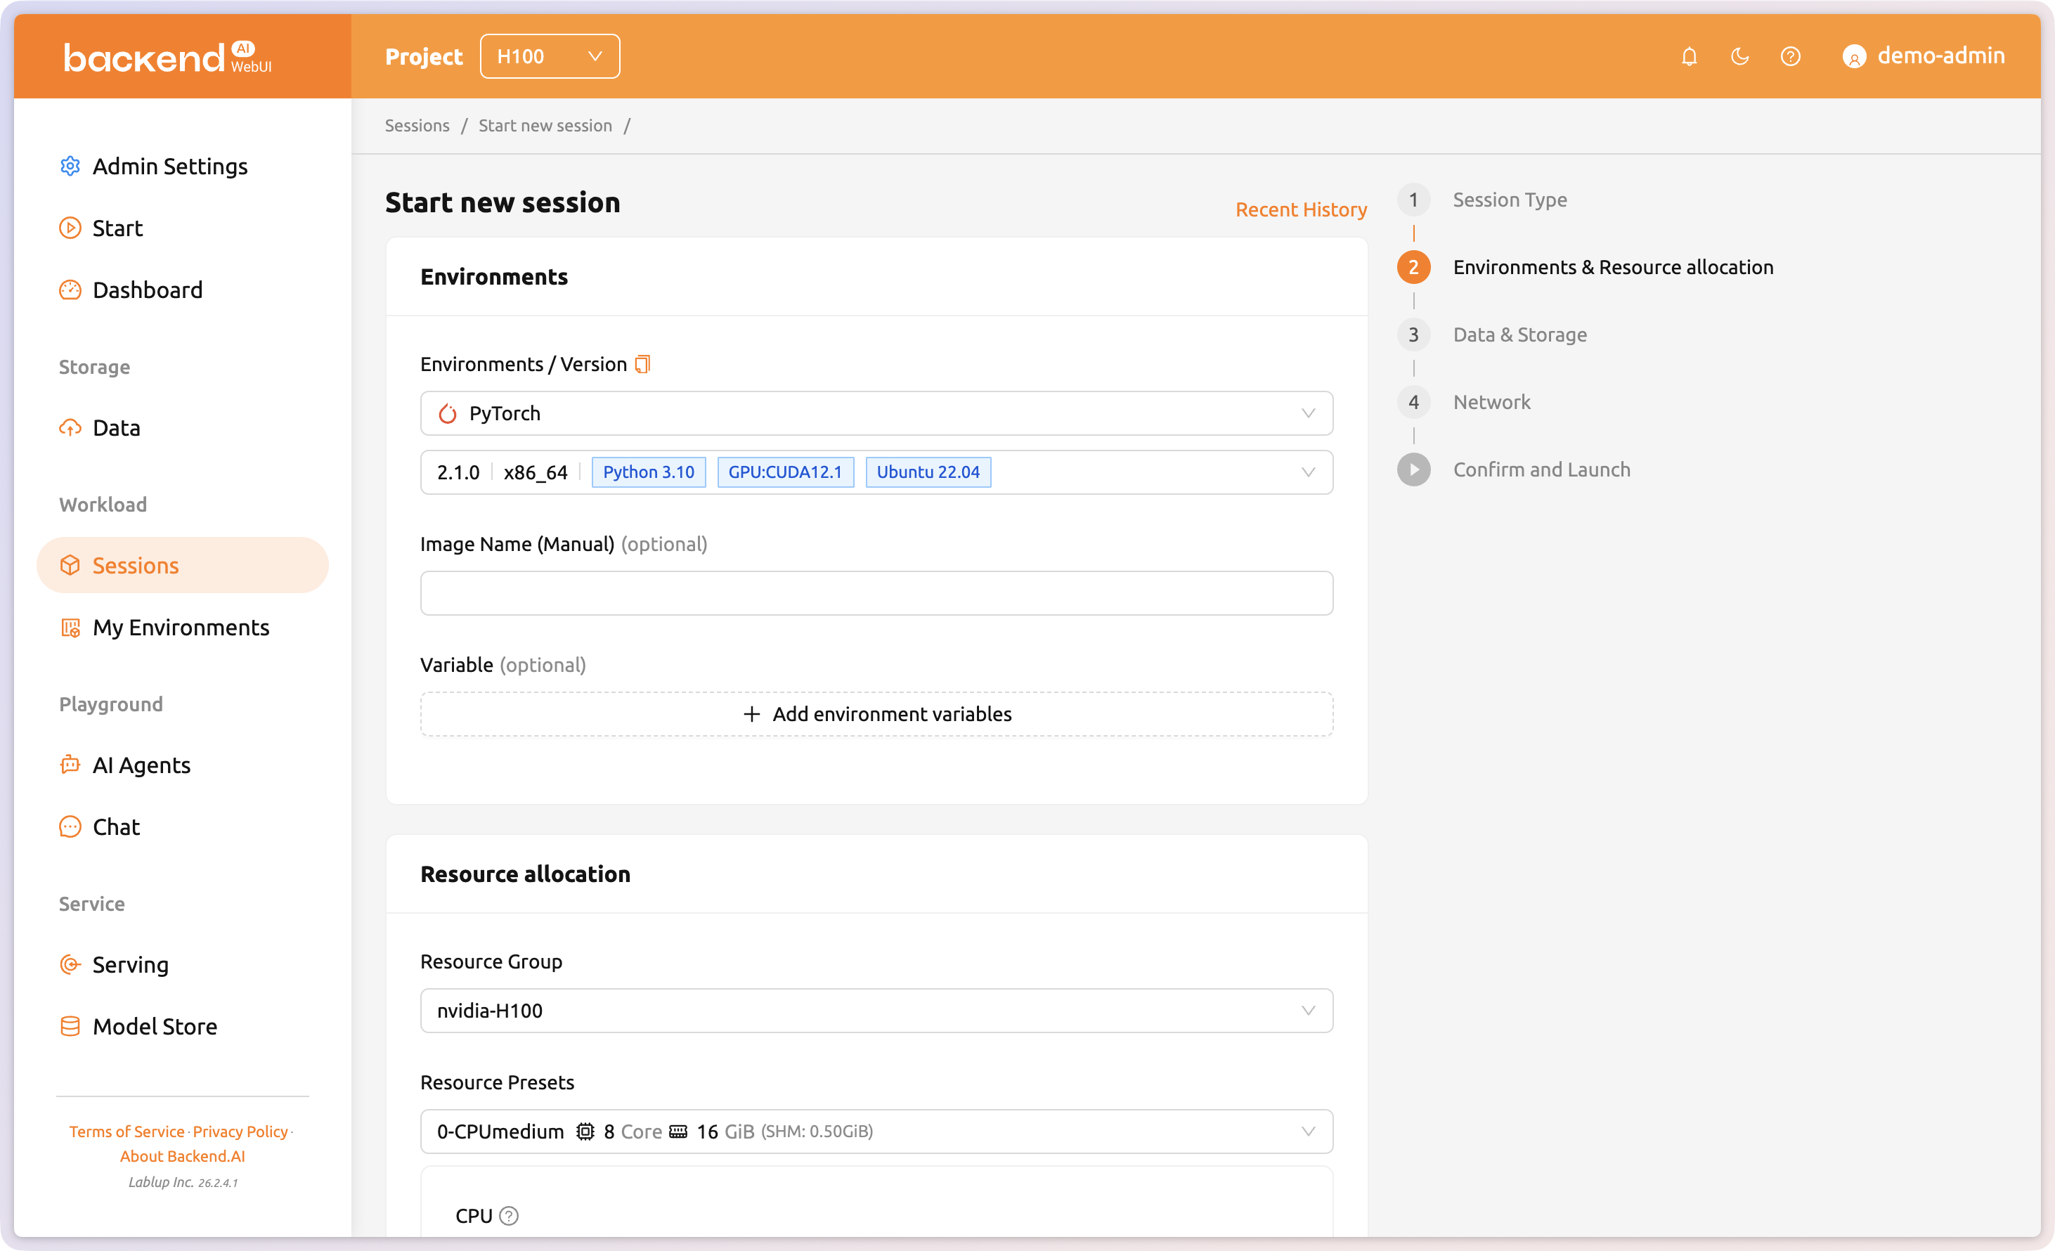Click Add environment variables button
The image size is (2055, 1251).
point(876,714)
